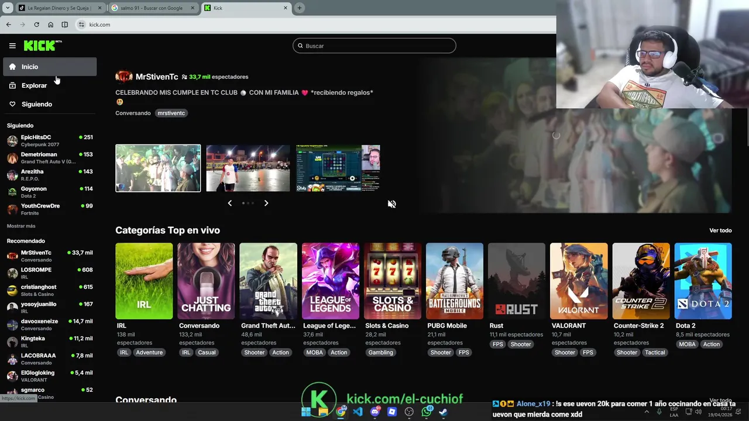
Task: Open the Explorar sidebar item
Action: pos(50,85)
